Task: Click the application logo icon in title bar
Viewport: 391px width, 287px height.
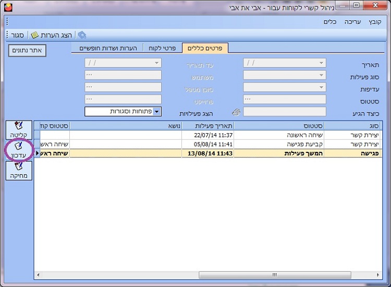Action: [8, 7]
